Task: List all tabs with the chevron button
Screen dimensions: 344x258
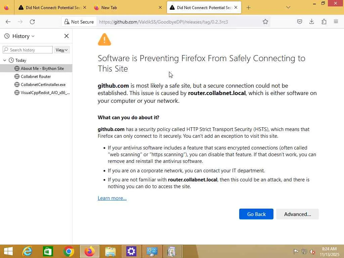Action: pyautogui.click(x=288, y=7)
